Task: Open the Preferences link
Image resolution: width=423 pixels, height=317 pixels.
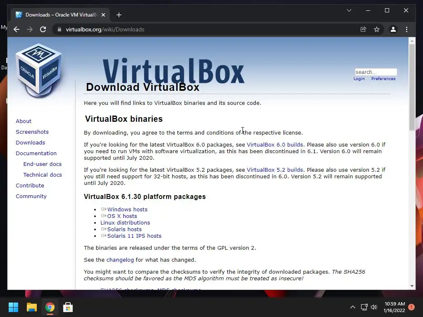Action: 383,79
